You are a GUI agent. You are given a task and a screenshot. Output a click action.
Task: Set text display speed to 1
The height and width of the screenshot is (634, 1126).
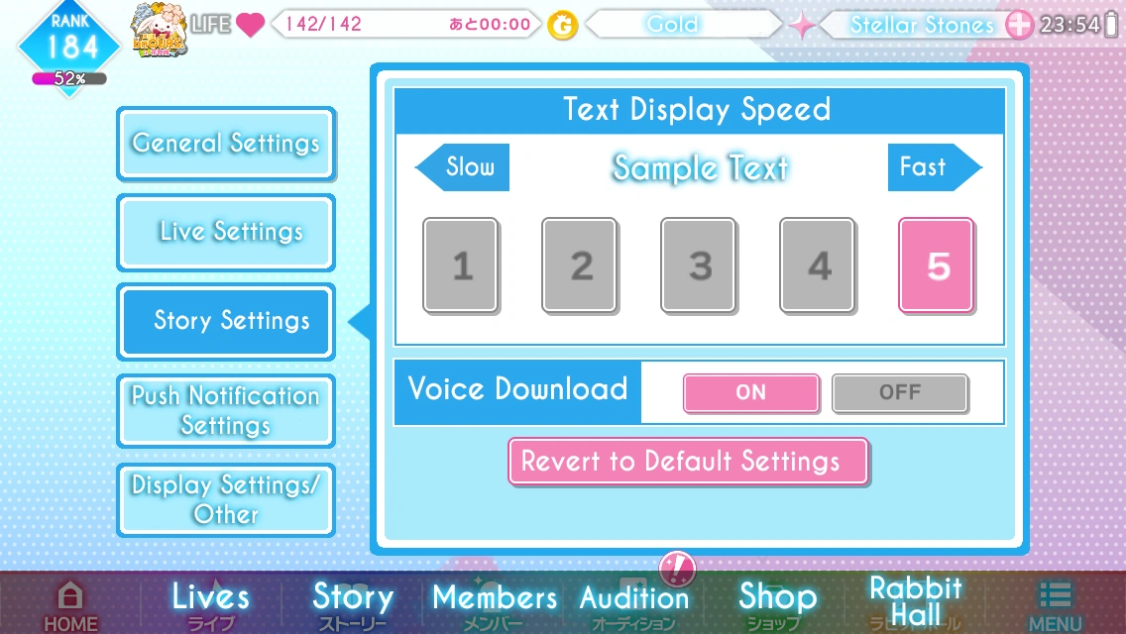(x=461, y=265)
